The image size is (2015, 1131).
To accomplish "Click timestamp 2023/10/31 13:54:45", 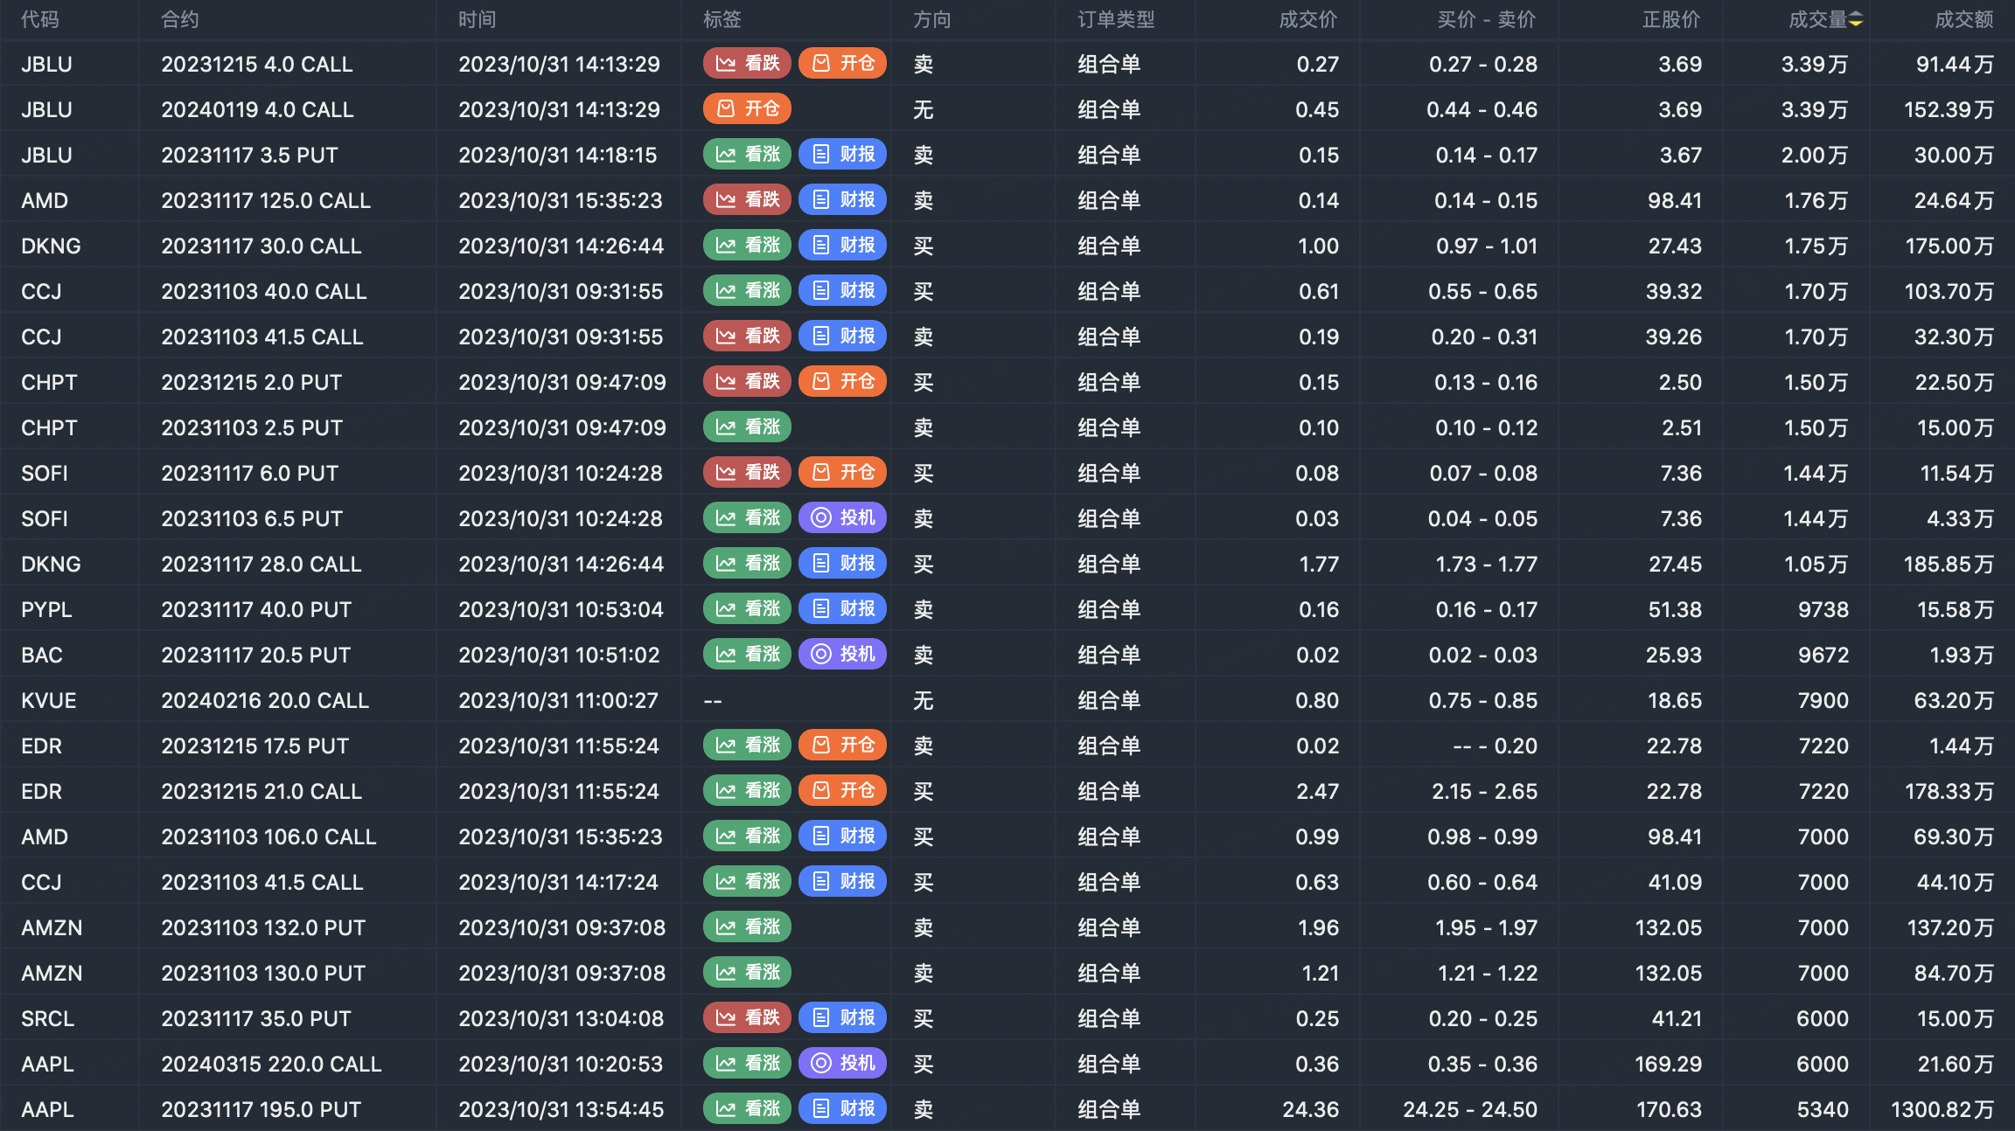I will click(x=561, y=1109).
